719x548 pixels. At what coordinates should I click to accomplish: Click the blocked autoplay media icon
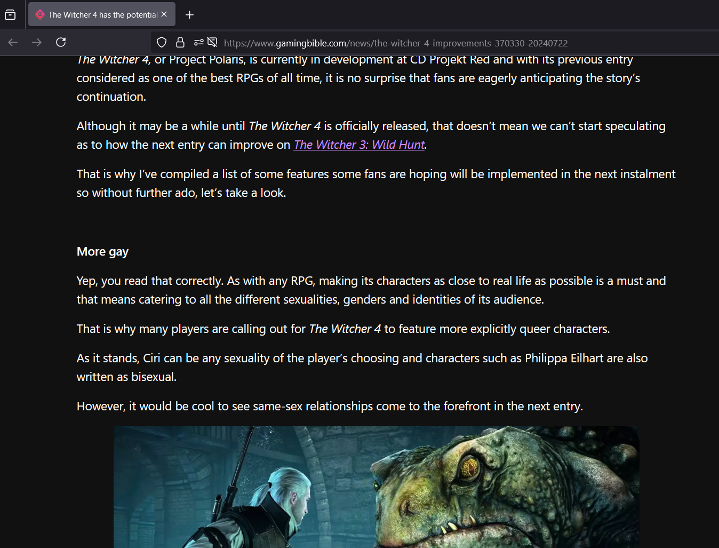pyautogui.click(x=212, y=43)
